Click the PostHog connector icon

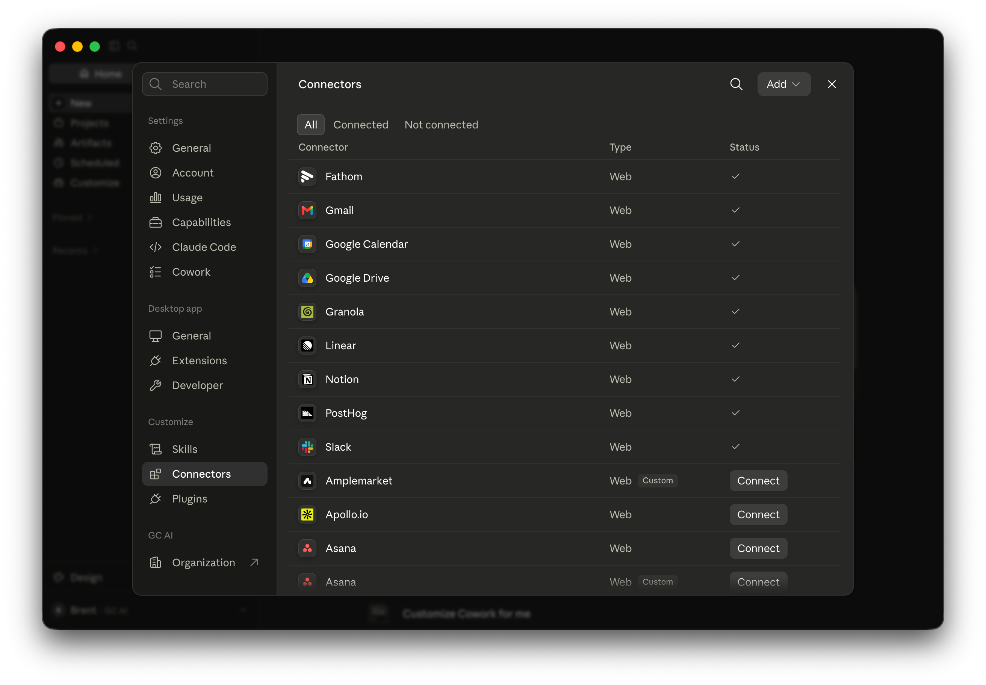(307, 413)
